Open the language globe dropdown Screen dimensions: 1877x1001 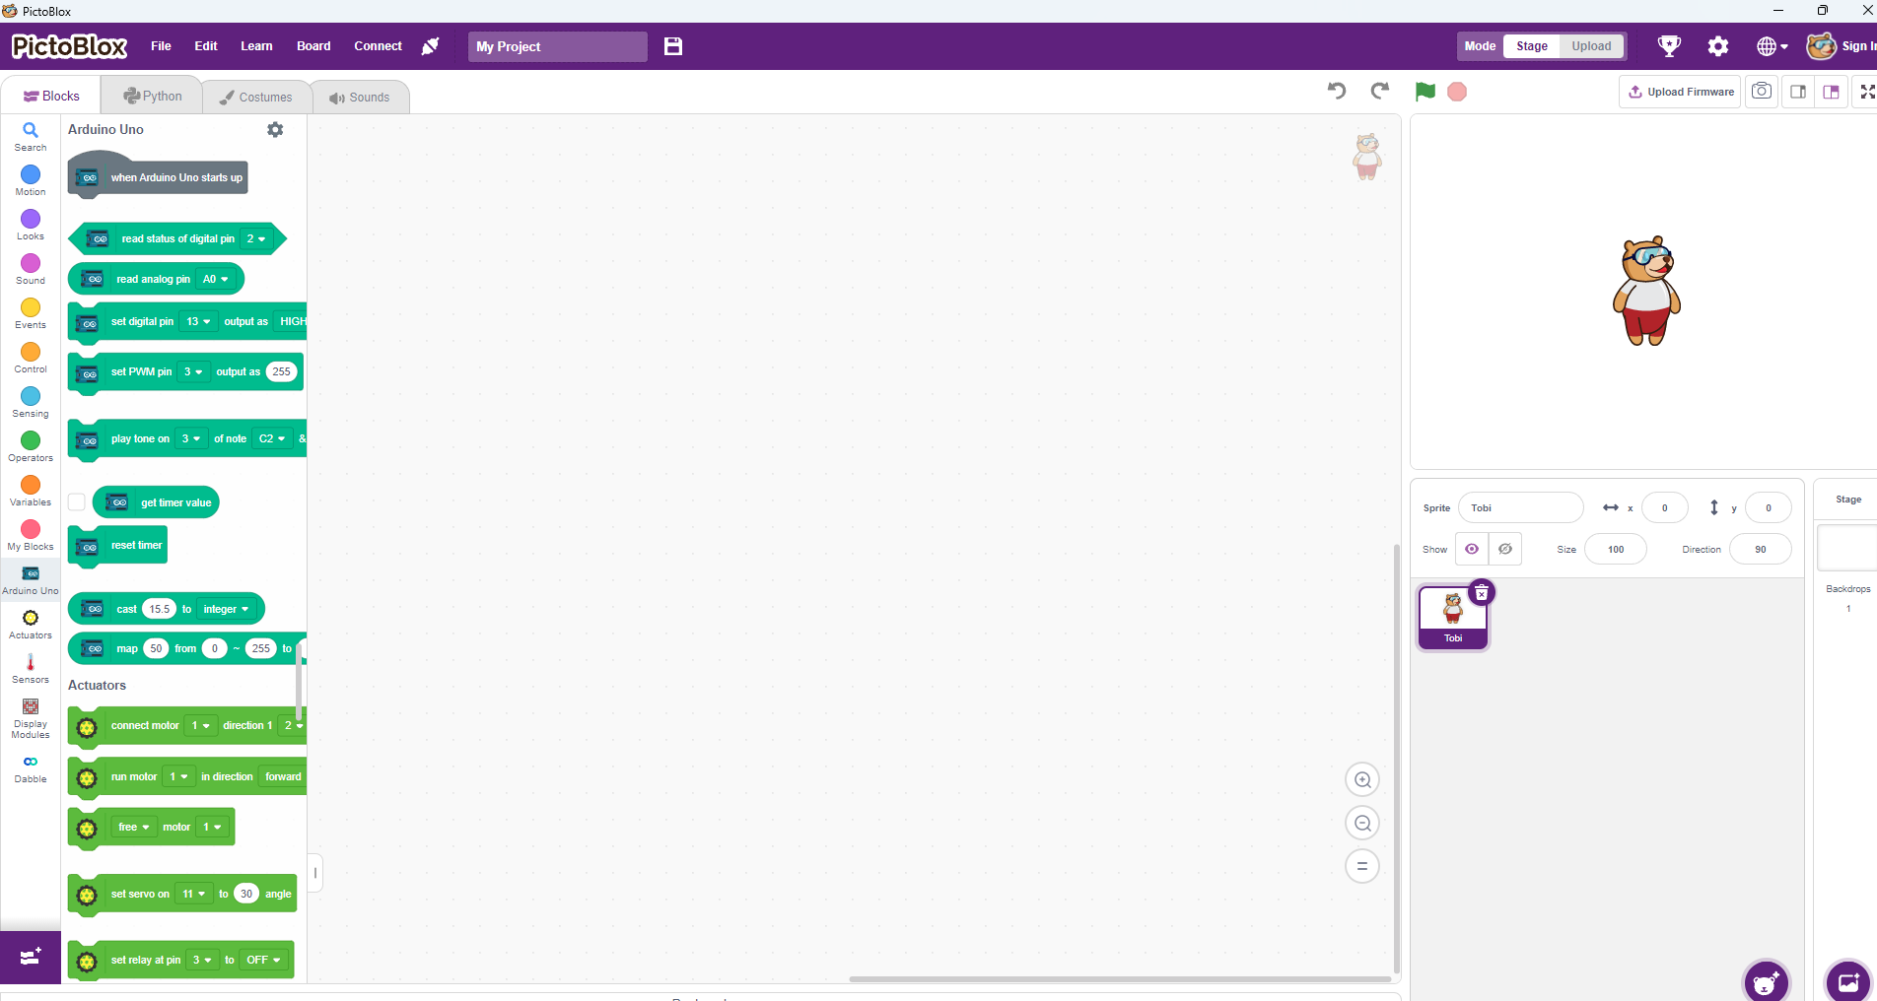[1772, 46]
